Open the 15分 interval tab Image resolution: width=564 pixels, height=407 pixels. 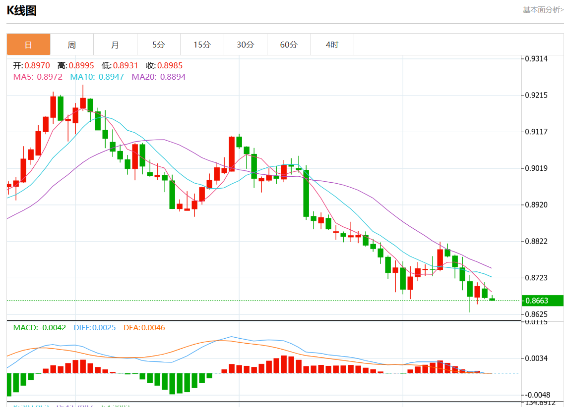click(202, 45)
